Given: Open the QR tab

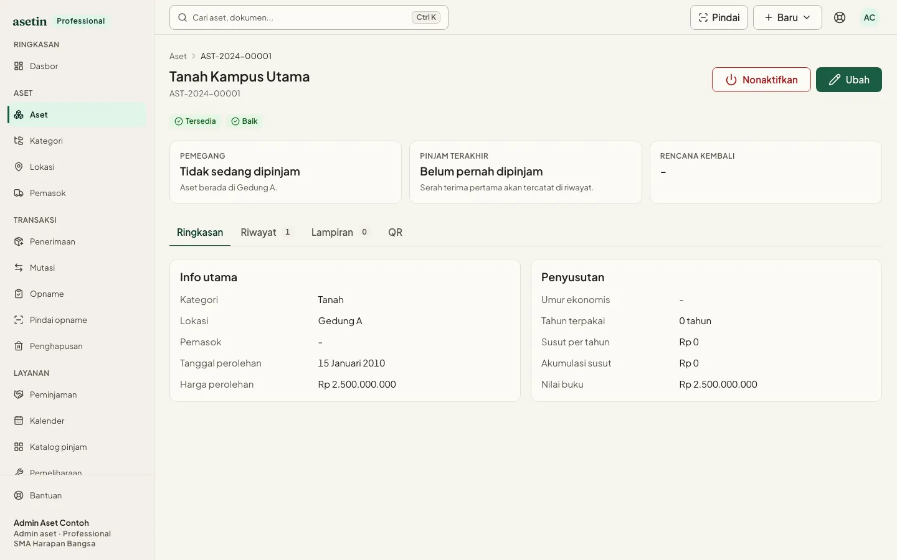Looking at the screenshot, I should pyautogui.click(x=395, y=232).
